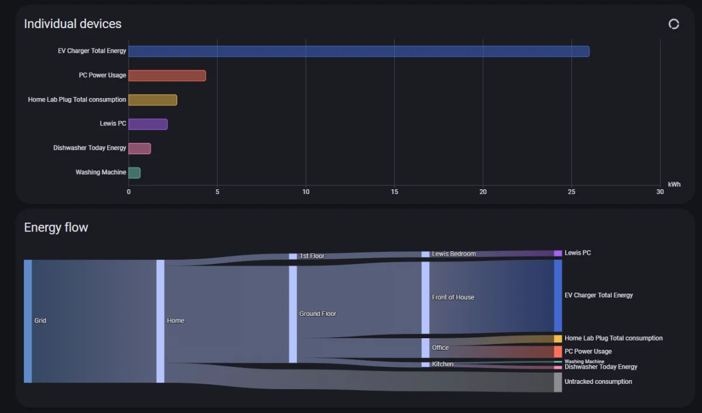Click the 'Washing Machine' label in the energy flow
The image size is (702, 413).
click(584, 362)
